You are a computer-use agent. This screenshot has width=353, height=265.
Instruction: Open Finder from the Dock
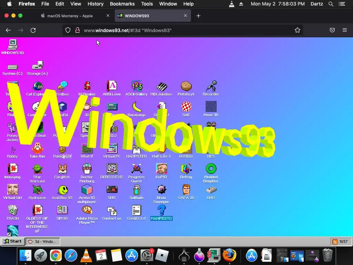click(26, 256)
